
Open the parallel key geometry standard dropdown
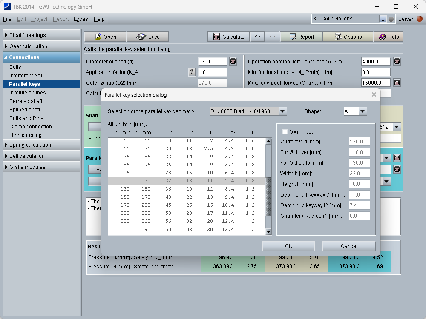pyautogui.click(x=282, y=111)
